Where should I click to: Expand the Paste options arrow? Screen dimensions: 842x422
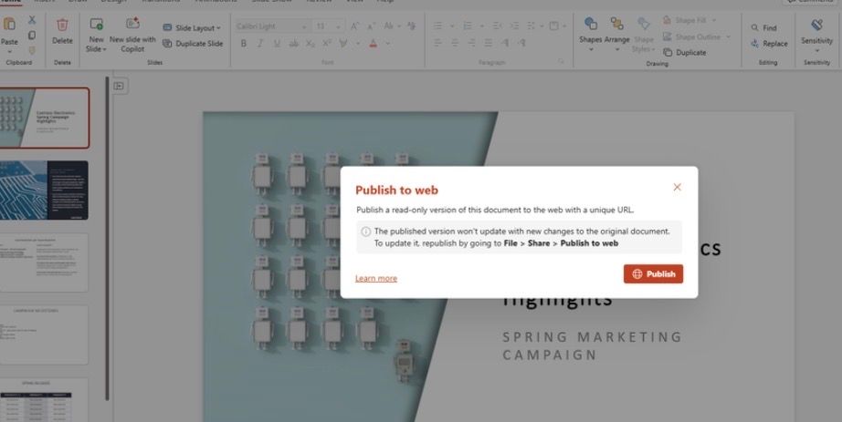click(9, 52)
